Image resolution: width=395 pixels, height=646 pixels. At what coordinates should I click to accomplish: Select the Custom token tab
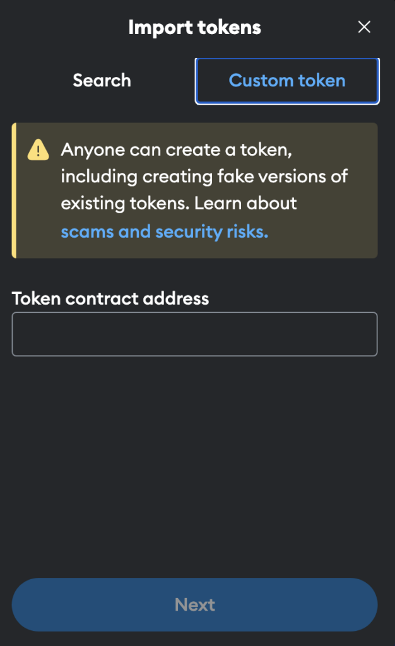coord(287,81)
